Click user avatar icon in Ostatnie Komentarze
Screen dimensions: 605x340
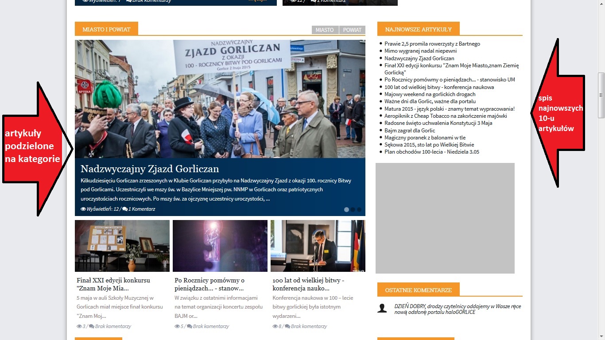click(382, 308)
